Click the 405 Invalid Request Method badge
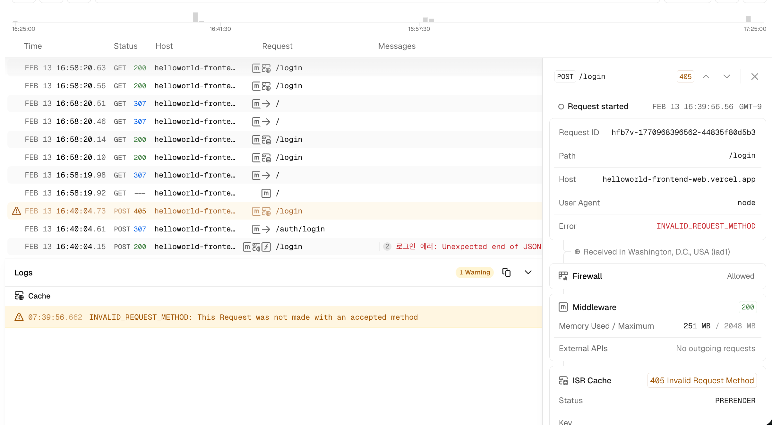772x425 pixels. tap(702, 380)
